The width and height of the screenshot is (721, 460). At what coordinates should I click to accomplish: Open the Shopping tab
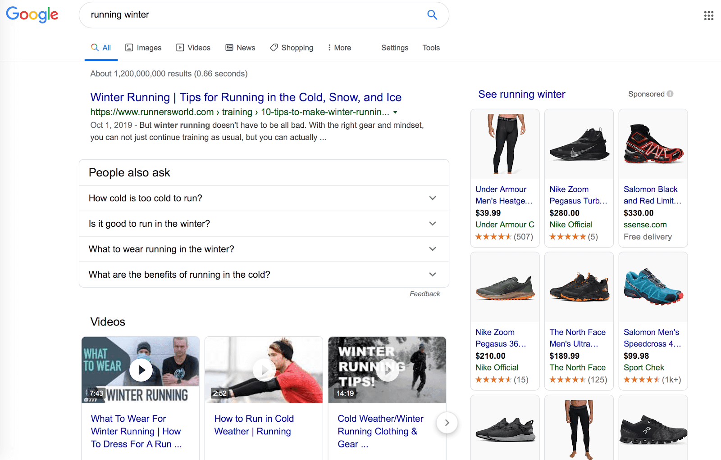pos(292,48)
